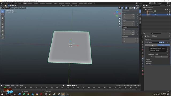
Task: Disable rendering for the Camera in the outliner
Action: pyautogui.click(x=169, y=11)
